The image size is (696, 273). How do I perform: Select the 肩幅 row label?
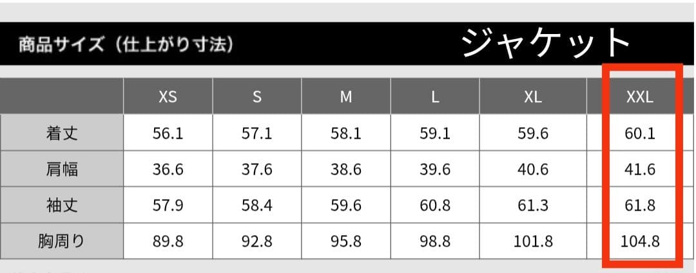click(x=62, y=169)
